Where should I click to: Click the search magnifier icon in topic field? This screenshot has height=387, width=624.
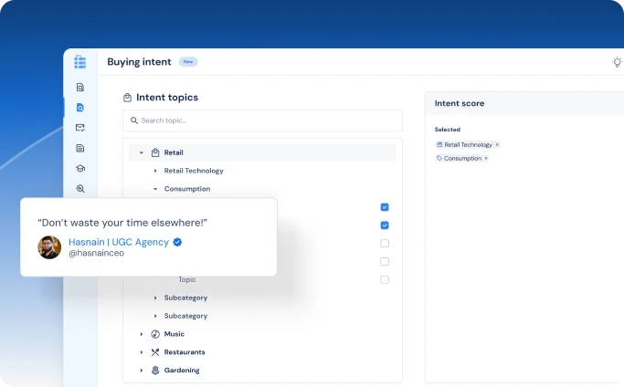click(x=134, y=120)
